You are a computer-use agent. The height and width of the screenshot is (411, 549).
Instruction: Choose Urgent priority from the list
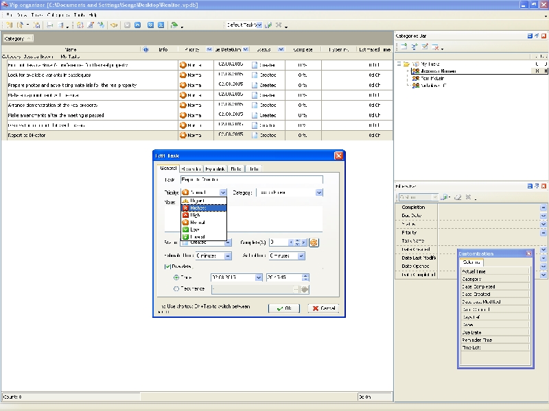[x=203, y=200]
